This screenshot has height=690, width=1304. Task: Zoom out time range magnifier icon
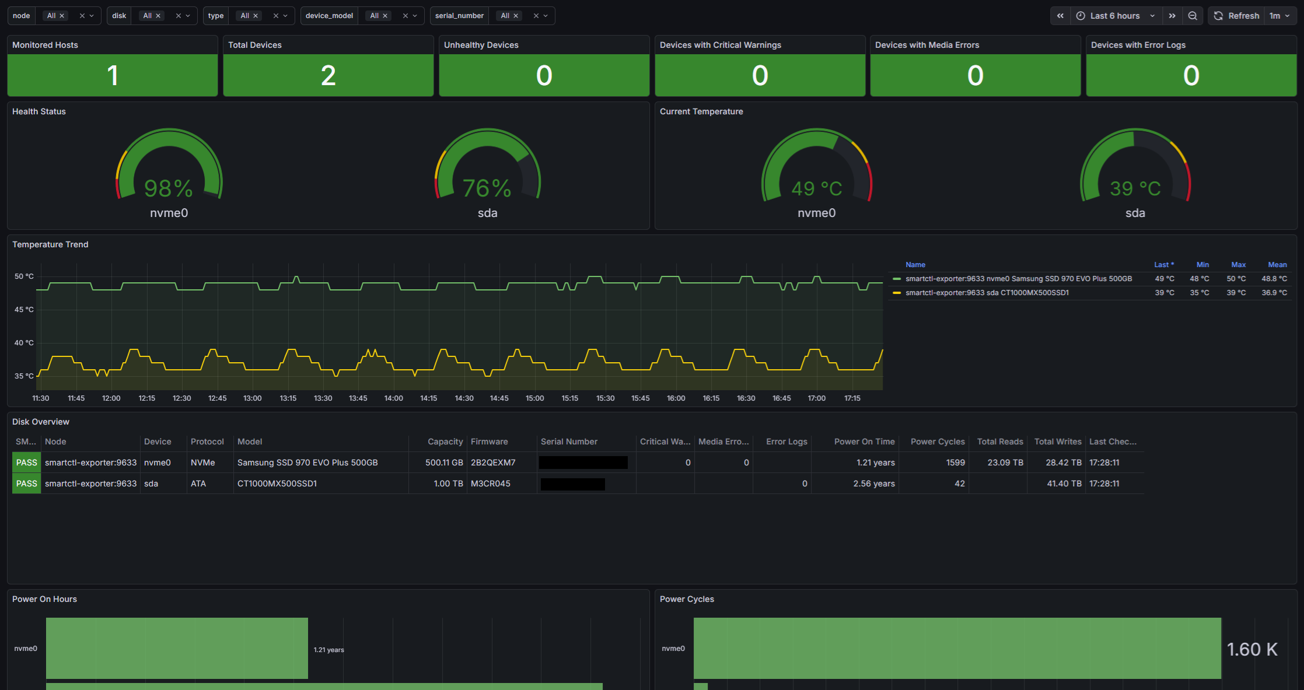click(x=1193, y=16)
